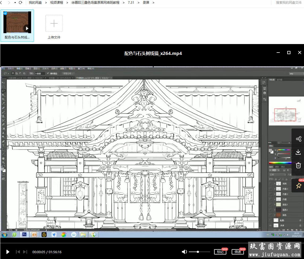Click the share icon on the side panel
The image size is (304, 259).
(298, 139)
